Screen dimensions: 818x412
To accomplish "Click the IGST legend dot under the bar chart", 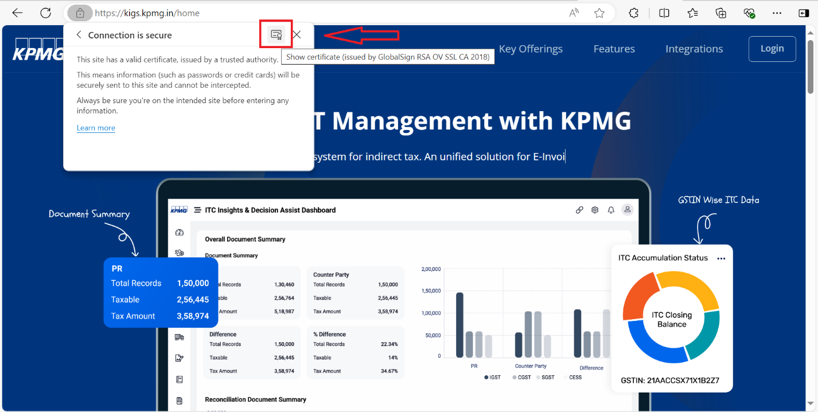I will click(485, 378).
